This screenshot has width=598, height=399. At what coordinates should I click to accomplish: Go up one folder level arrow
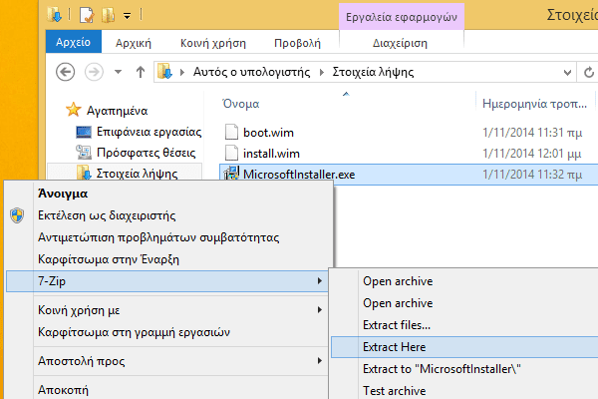click(x=141, y=72)
